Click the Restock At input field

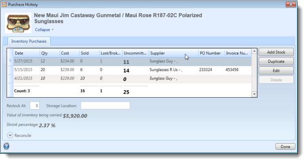35,106
